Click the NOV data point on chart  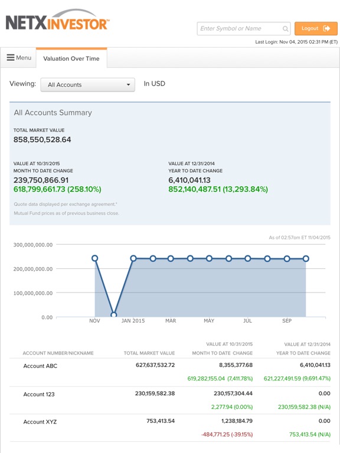click(94, 258)
